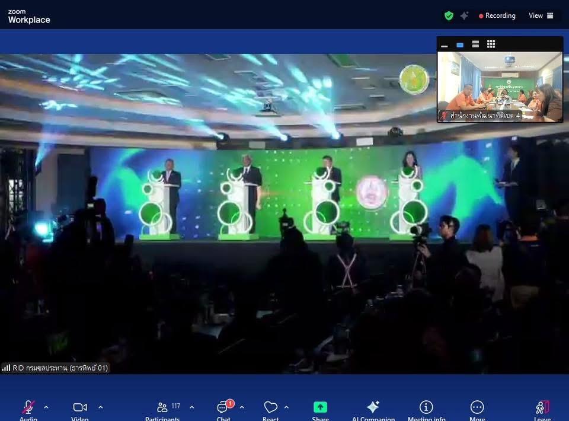The height and width of the screenshot is (421, 569).
Task: Switch thumbnail panel to grid view
Action: (x=491, y=44)
